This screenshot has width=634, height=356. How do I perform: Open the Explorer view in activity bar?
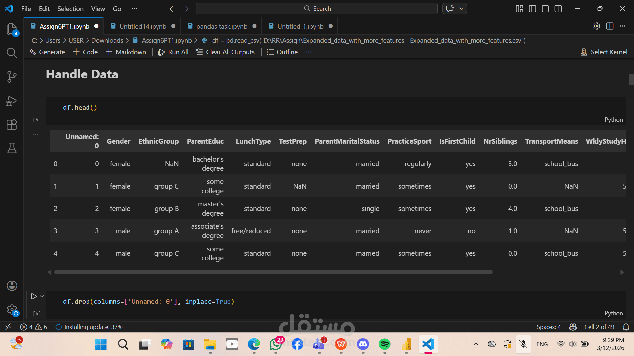[x=12, y=29]
